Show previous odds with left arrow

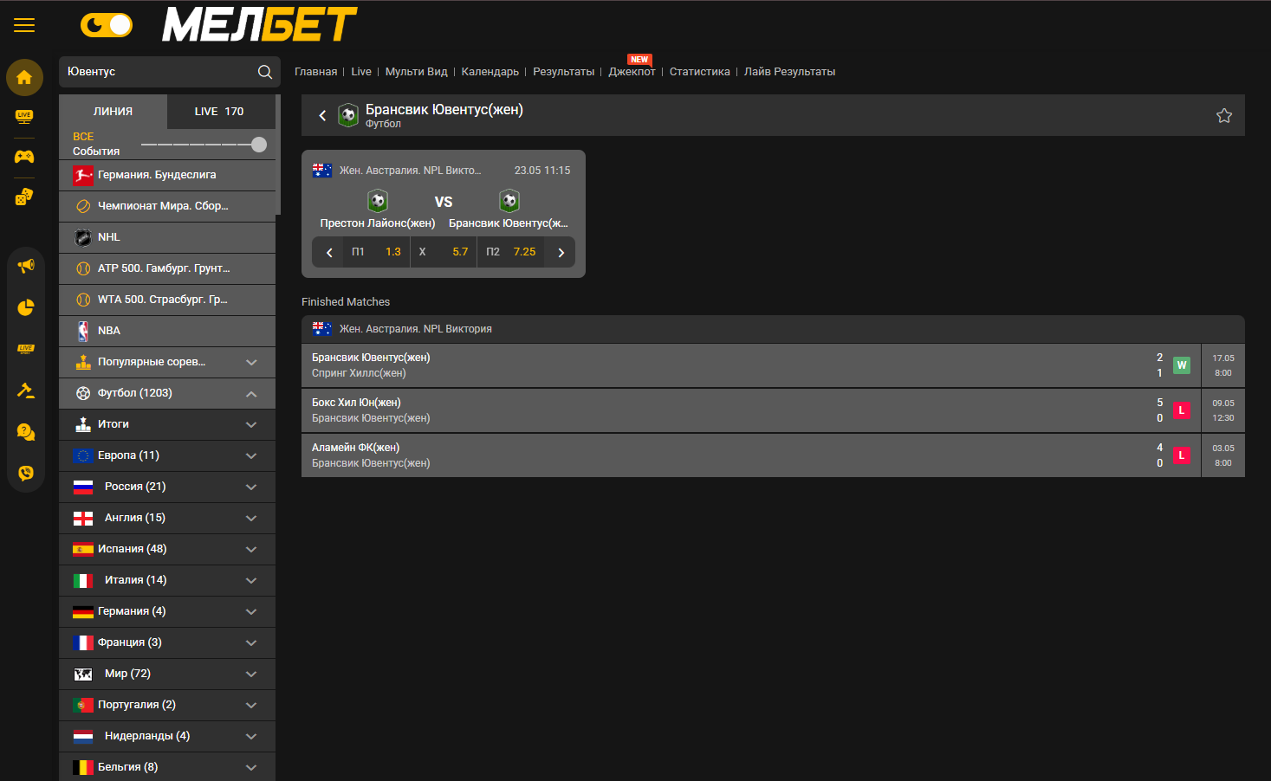(x=329, y=253)
